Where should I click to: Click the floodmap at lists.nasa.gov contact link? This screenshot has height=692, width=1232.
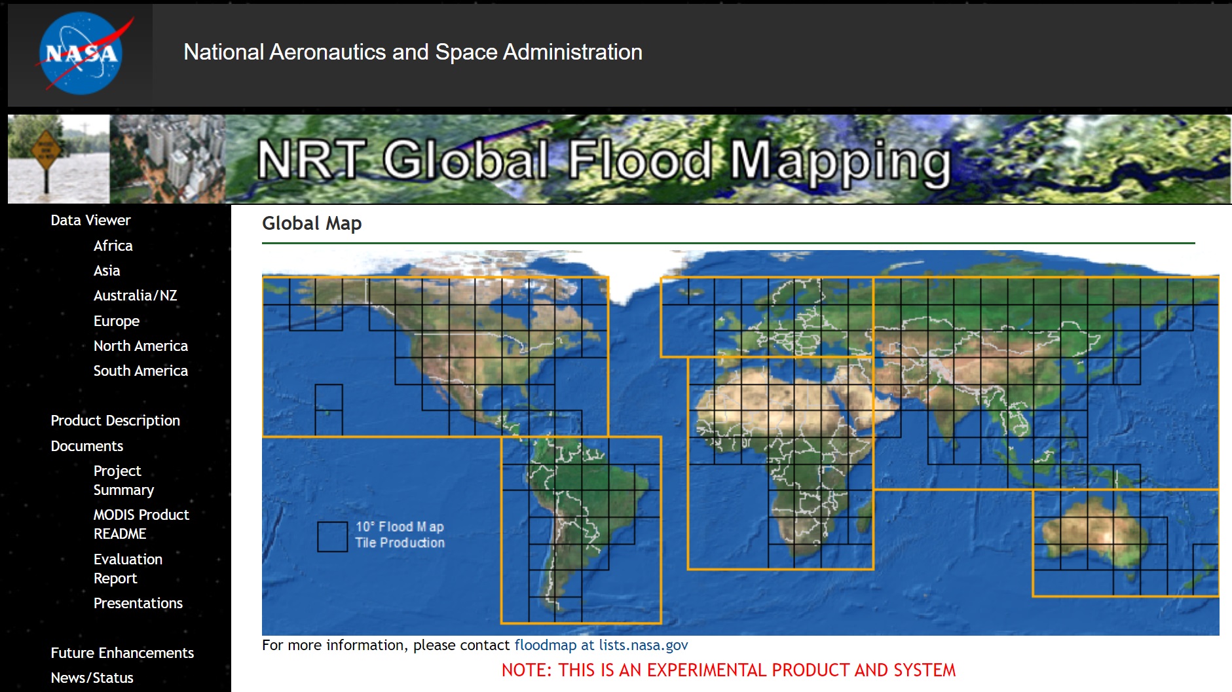coord(601,645)
